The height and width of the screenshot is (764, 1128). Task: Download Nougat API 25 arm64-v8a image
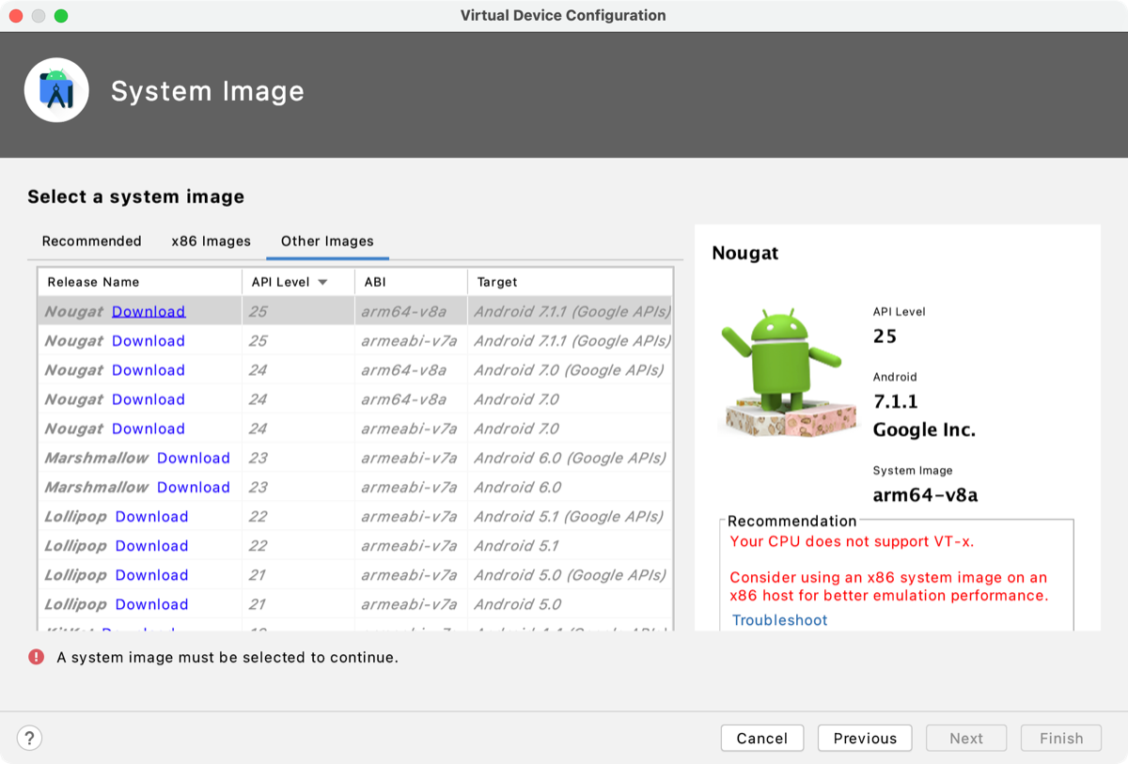pyautogui.click(x=149, y=311)
